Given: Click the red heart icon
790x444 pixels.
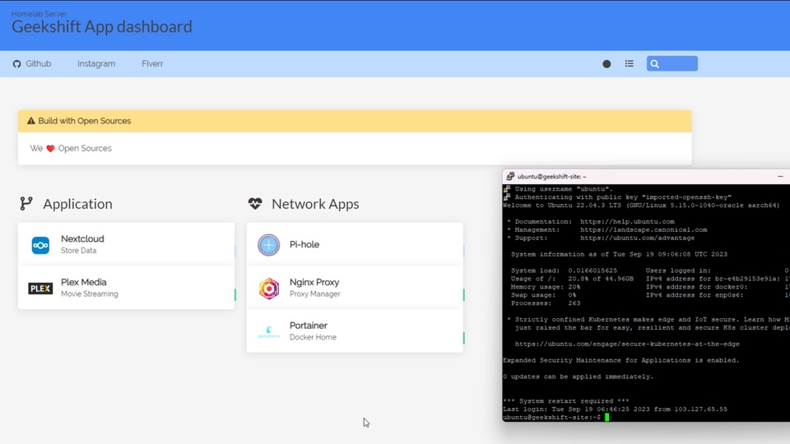Looking at the screenshot, I should (x=50, y=149).
